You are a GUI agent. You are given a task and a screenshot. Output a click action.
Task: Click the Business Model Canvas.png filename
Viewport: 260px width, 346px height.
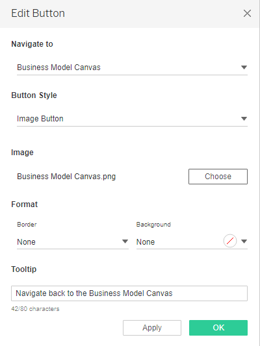(x=66, y=177)
